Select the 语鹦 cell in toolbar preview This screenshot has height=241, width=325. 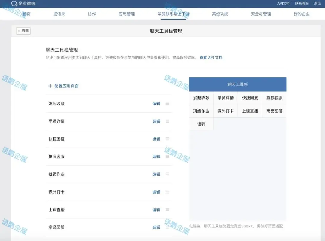click(x=201, y=124)
